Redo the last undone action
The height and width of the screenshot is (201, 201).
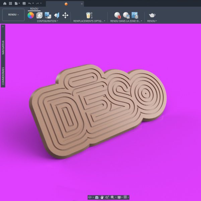click(x=37, y=3)
